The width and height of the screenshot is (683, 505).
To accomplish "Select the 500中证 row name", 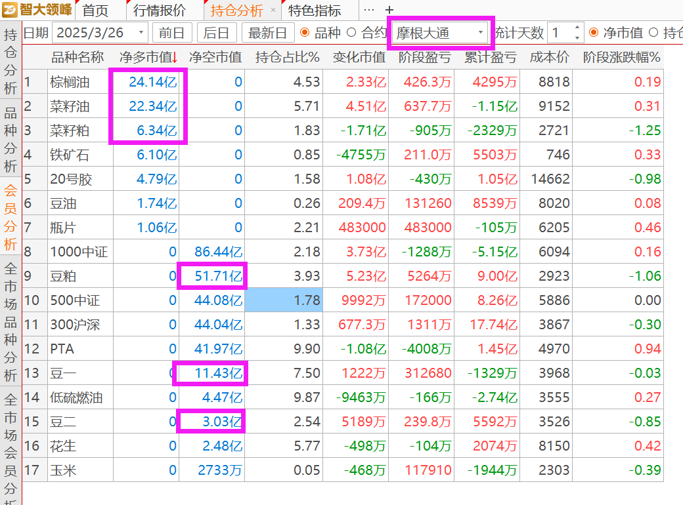I will pos(75,300).
